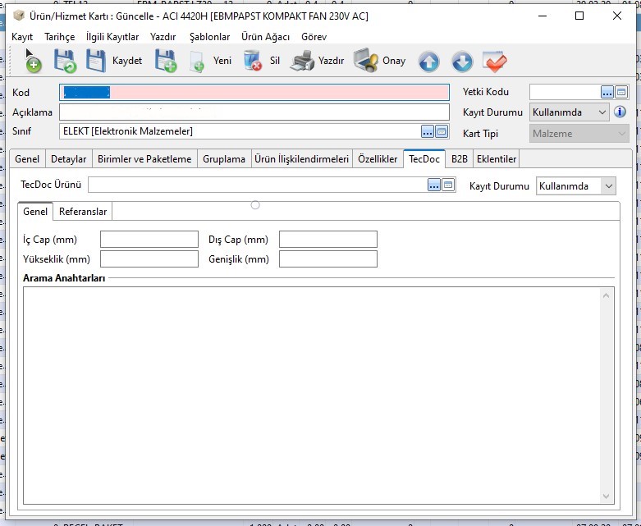Click the Yetki Kodu ellipsis button
The image size is (641, 526).
coord(607,92)
